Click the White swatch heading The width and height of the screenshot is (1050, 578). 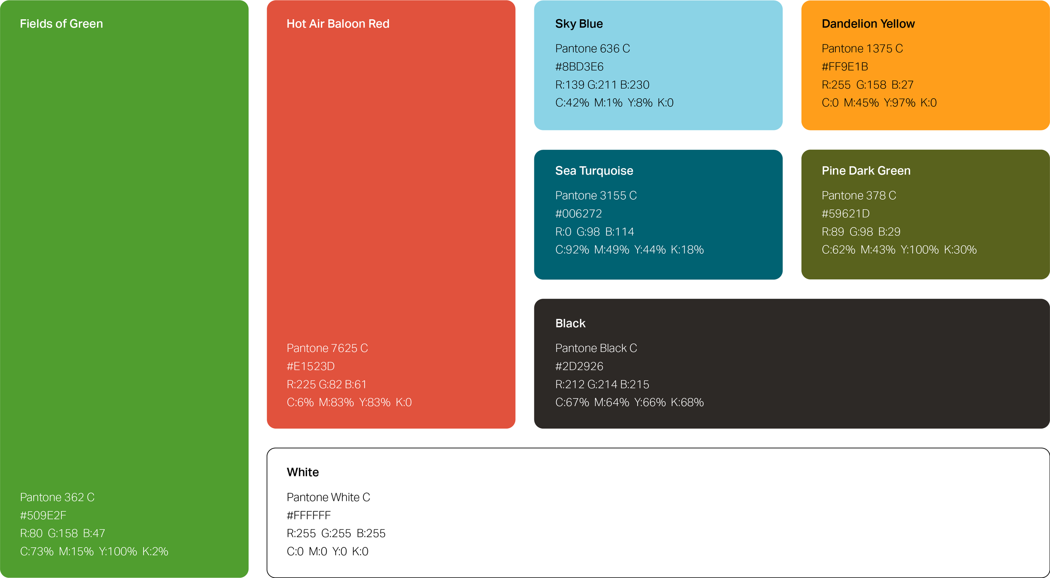(302, 472)
